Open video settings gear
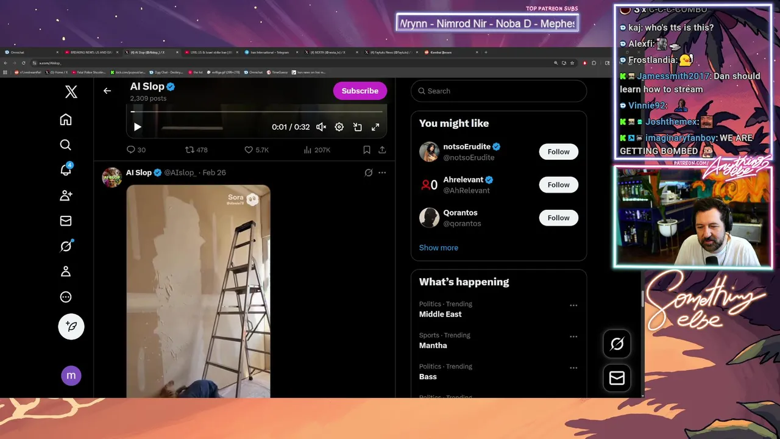The image size is (780, 439). point(339,127)
